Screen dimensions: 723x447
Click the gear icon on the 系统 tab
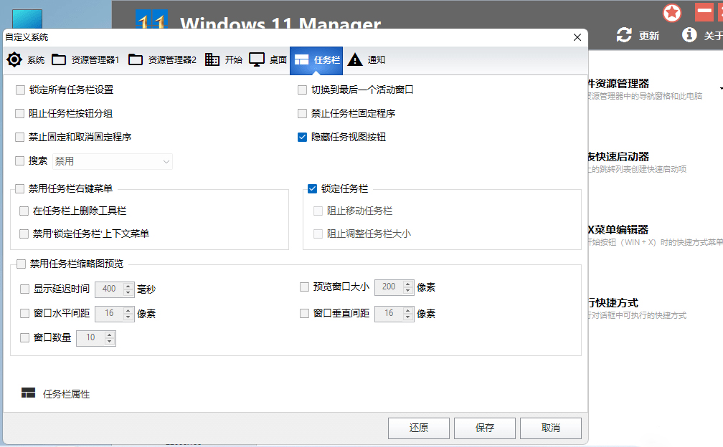tap(14, 60)
